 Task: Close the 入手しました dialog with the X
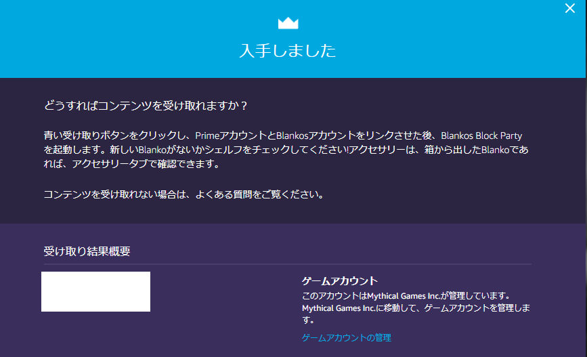point(570,8)
